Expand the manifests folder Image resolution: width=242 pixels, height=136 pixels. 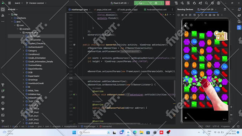point(12,18)
